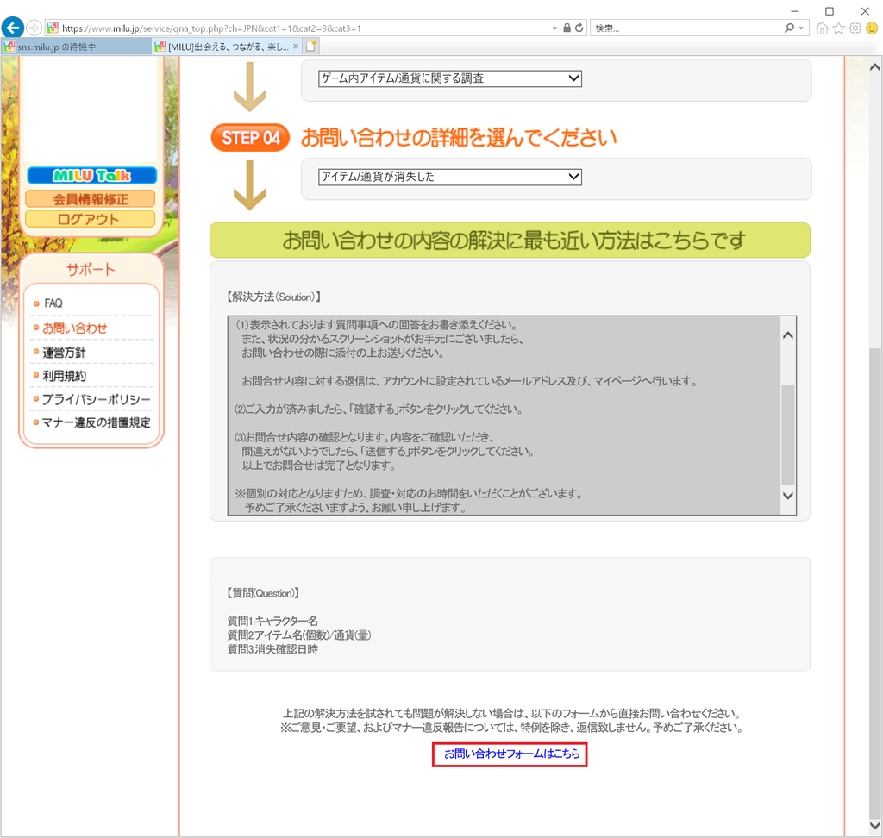
Task: Click the search magnifier icon
Action: [790, 28]
